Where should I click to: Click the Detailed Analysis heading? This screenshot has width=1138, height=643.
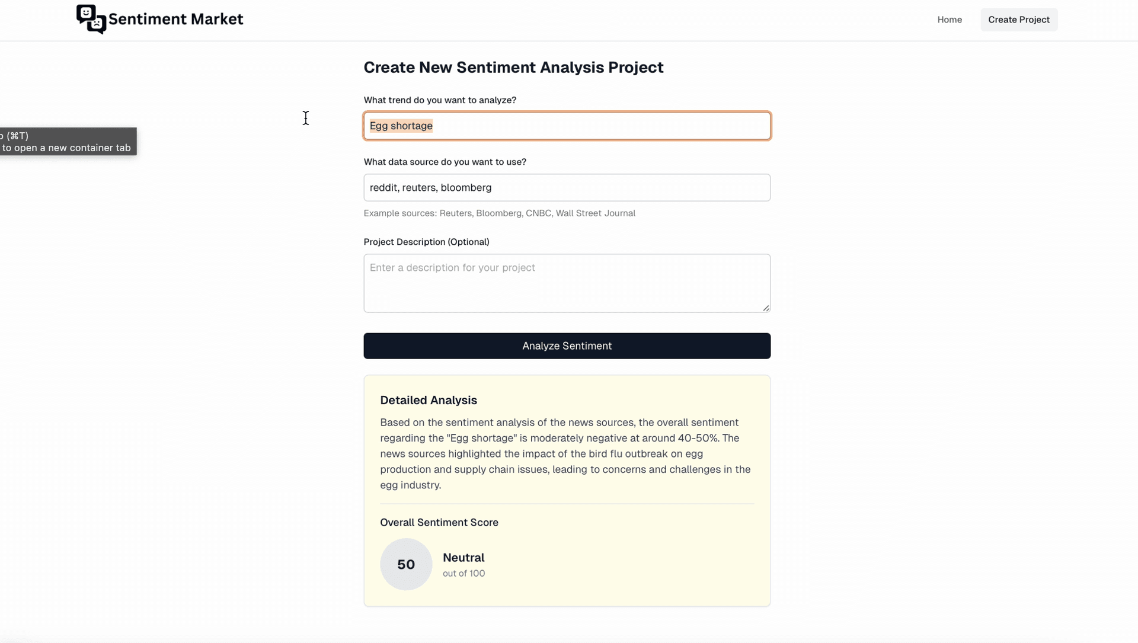[x=428, y=400]
